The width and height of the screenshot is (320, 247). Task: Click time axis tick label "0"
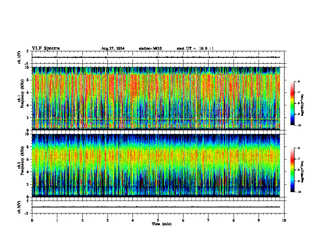[32, 220]
